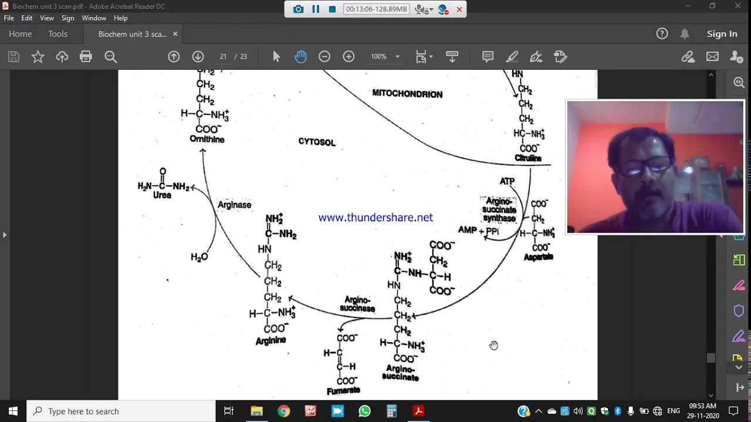Go to next page arrow icon
751x422 pixels.
click(x=198, y=57)
